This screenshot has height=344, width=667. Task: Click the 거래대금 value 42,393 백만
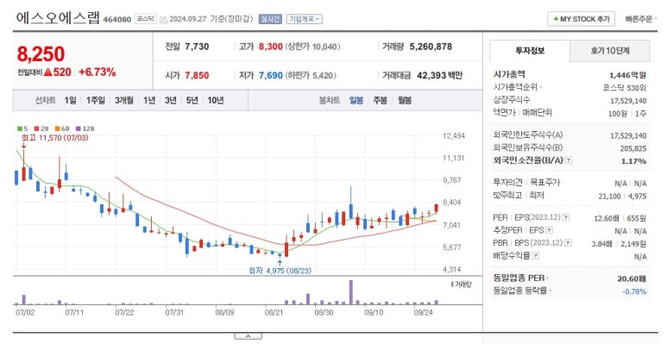pyautogui.click(x=439, y=76)
